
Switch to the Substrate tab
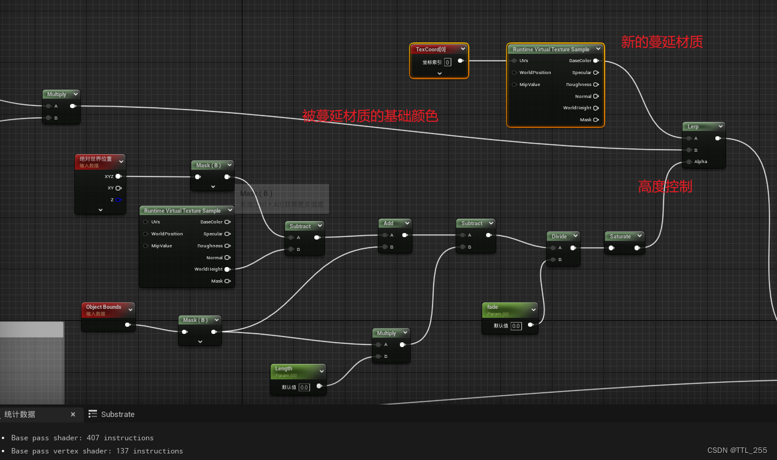(111, 414)
